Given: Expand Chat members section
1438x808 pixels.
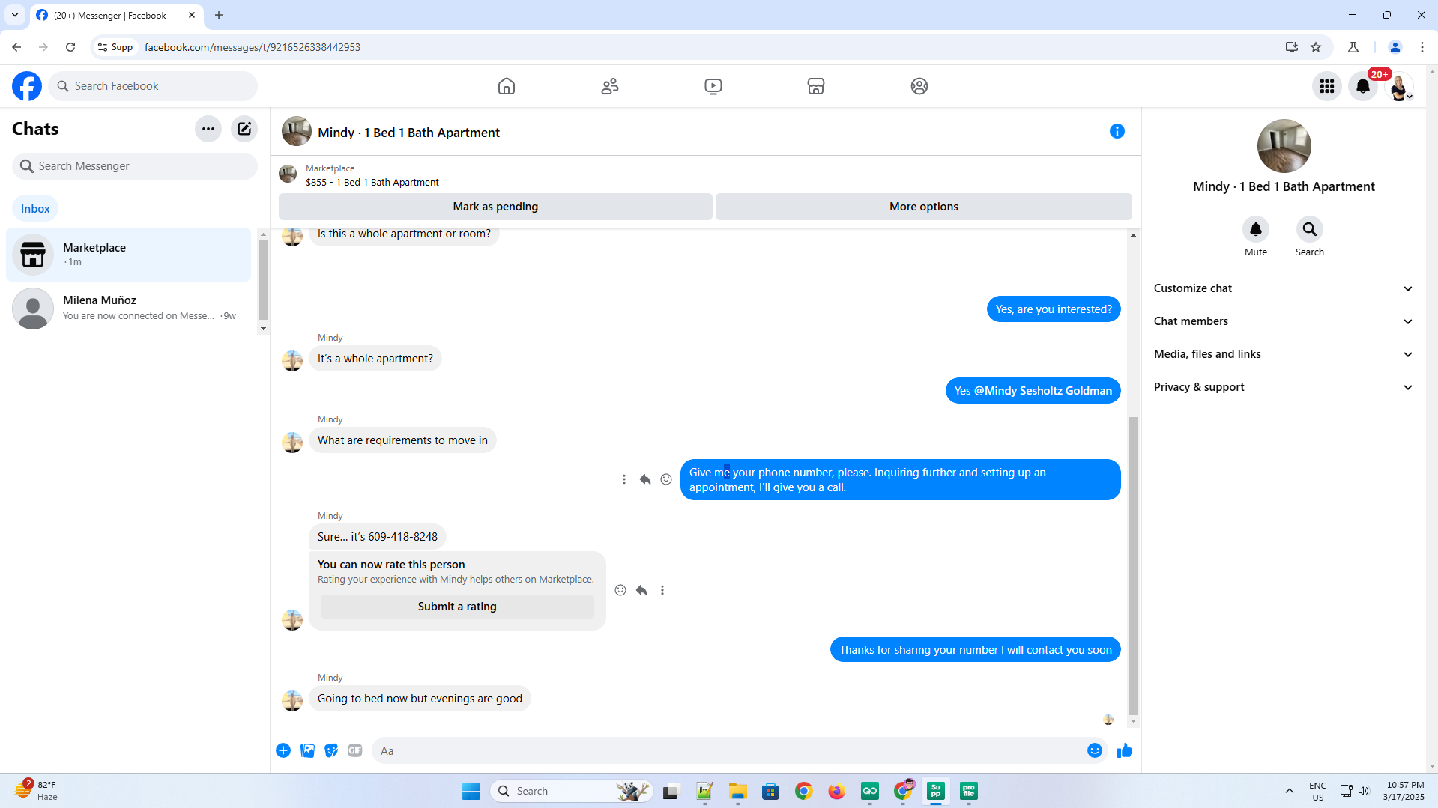Looking at the screenshot, I should (x=1283, y=321).
